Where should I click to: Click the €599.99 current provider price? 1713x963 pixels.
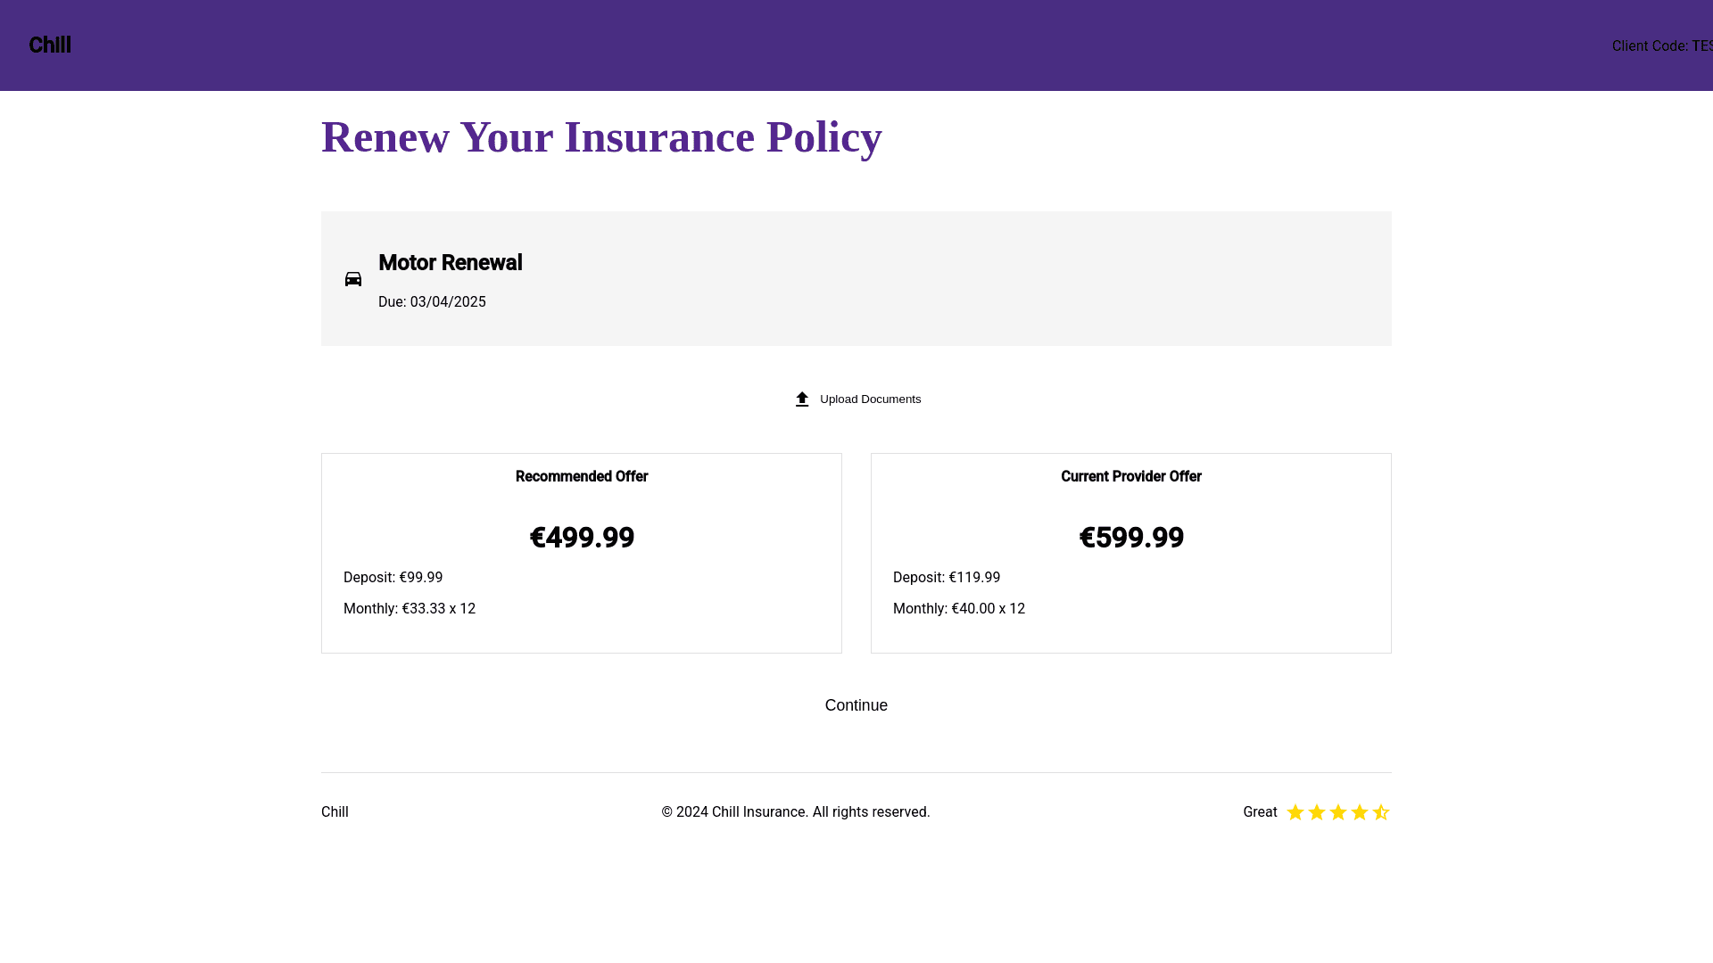tap(1131, 538)
